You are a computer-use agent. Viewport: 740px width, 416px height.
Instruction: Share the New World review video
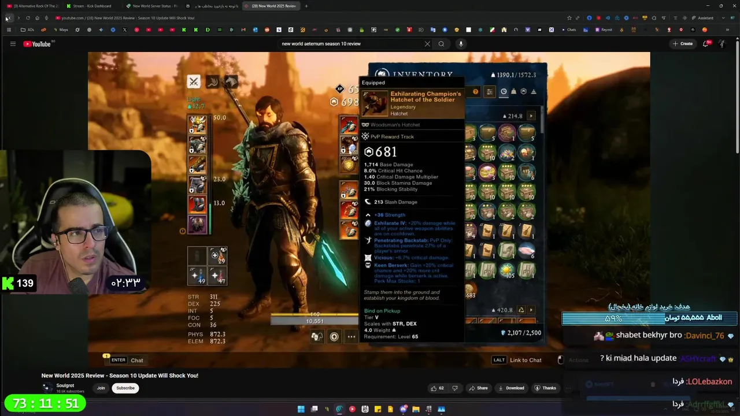(478, 388)
